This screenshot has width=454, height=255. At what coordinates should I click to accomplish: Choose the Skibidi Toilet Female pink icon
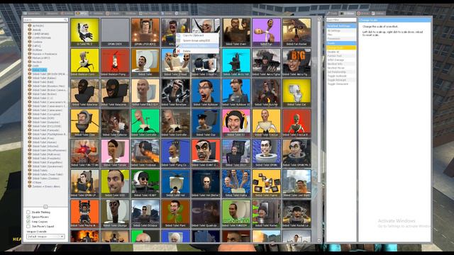pyautogui.click(x=115, y=153)
